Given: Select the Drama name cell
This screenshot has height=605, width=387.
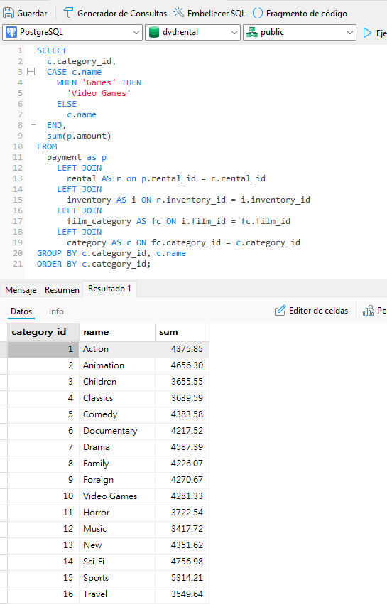Looking at the screenshot, I should [x=116, y=447].
